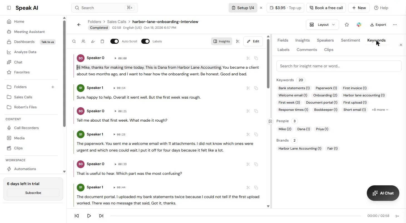Clip the Speaker 1 00:14 segment
Image resolution: width=406 pixels, height=223 pixels.
coord(248,88)
